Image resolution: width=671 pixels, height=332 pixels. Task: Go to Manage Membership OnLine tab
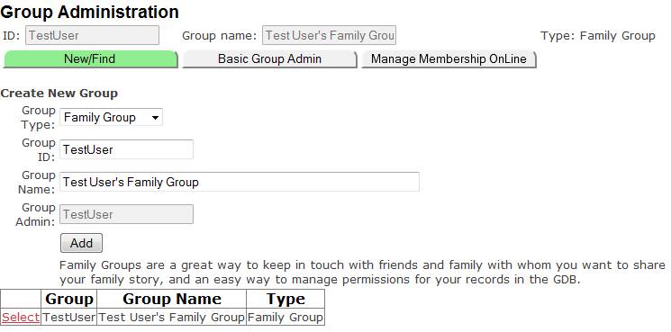[x=449, y=59]
